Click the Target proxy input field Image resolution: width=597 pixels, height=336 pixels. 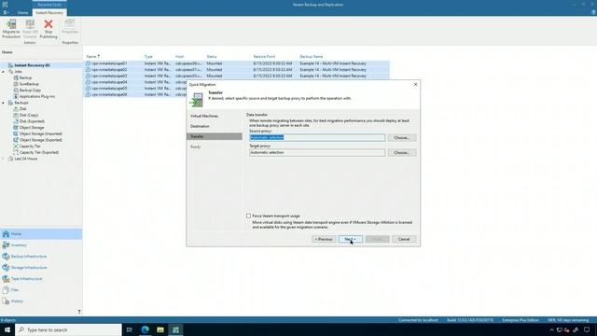(317, 152)
